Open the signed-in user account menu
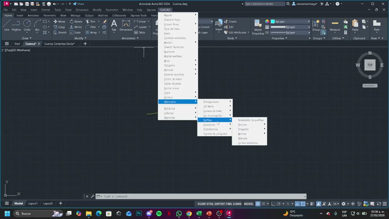 305,4
